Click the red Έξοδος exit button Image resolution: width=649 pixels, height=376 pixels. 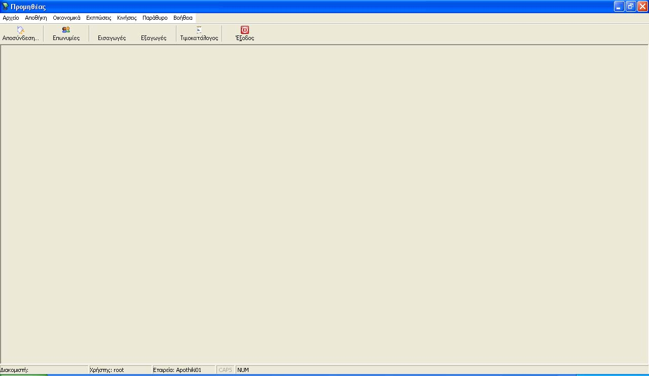click(244, 34)
